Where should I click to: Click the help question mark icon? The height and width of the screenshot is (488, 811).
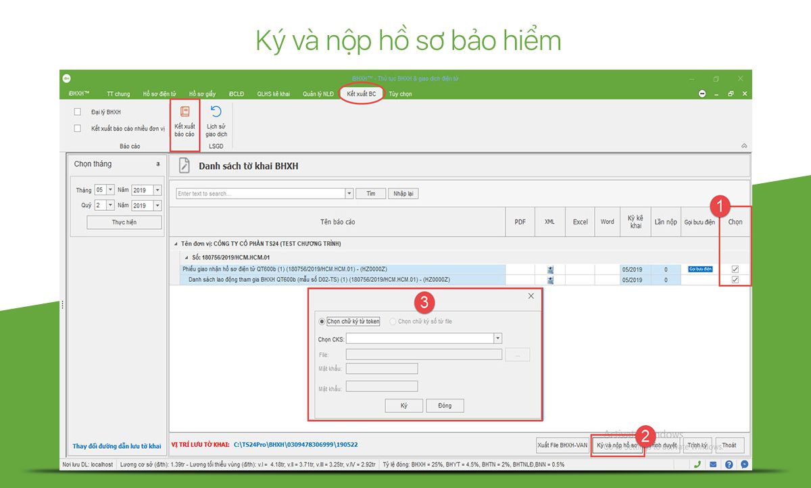[729, 464]
